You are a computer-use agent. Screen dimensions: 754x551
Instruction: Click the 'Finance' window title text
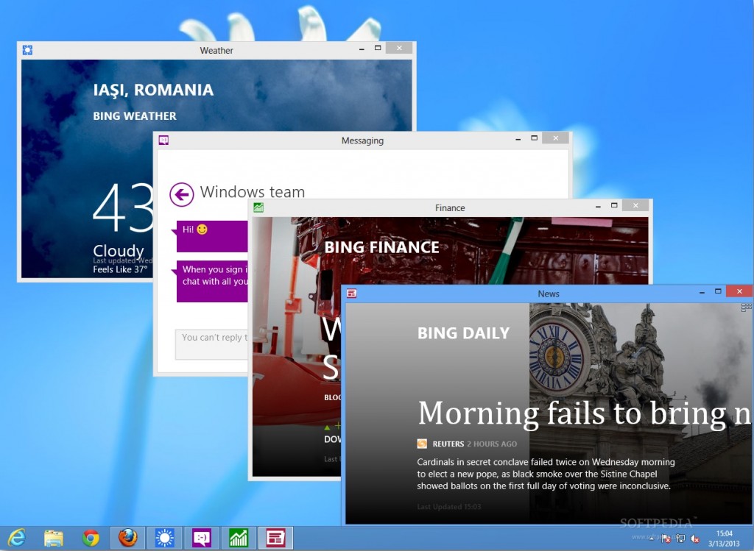pyautogui.click(x=450, y=208)
